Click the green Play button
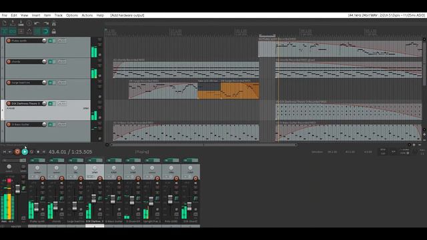Viewport: 427px width, 240px height. [25, 152]
